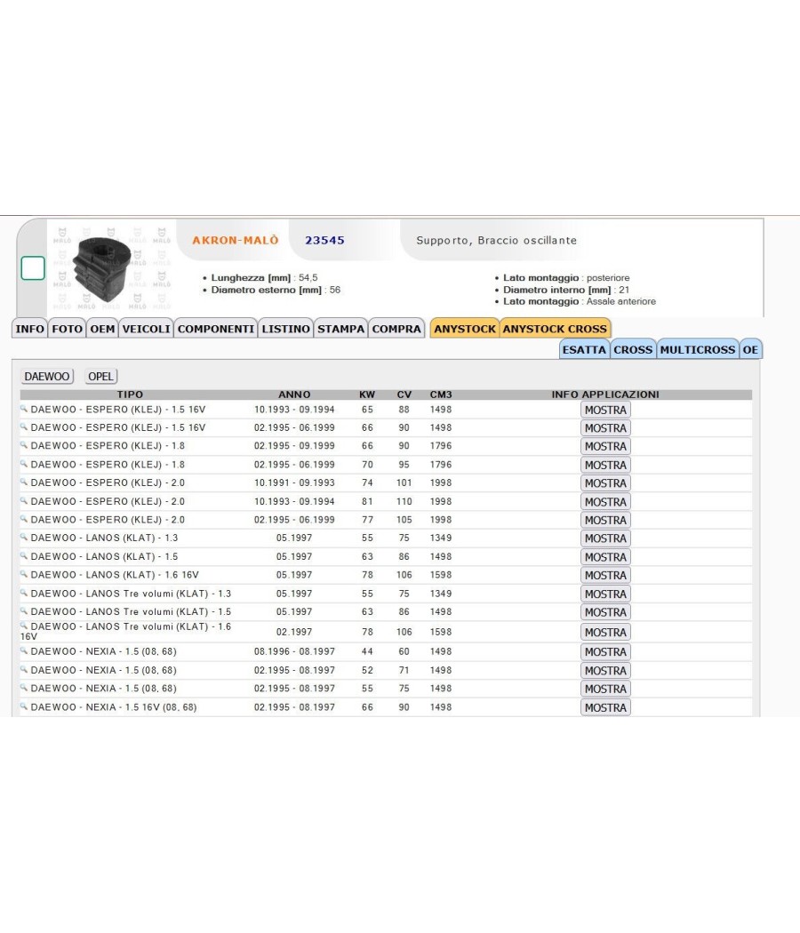Click part number 23545
Image resolution: width=800 pixels, height=933 pixels.
pos(324,241)
